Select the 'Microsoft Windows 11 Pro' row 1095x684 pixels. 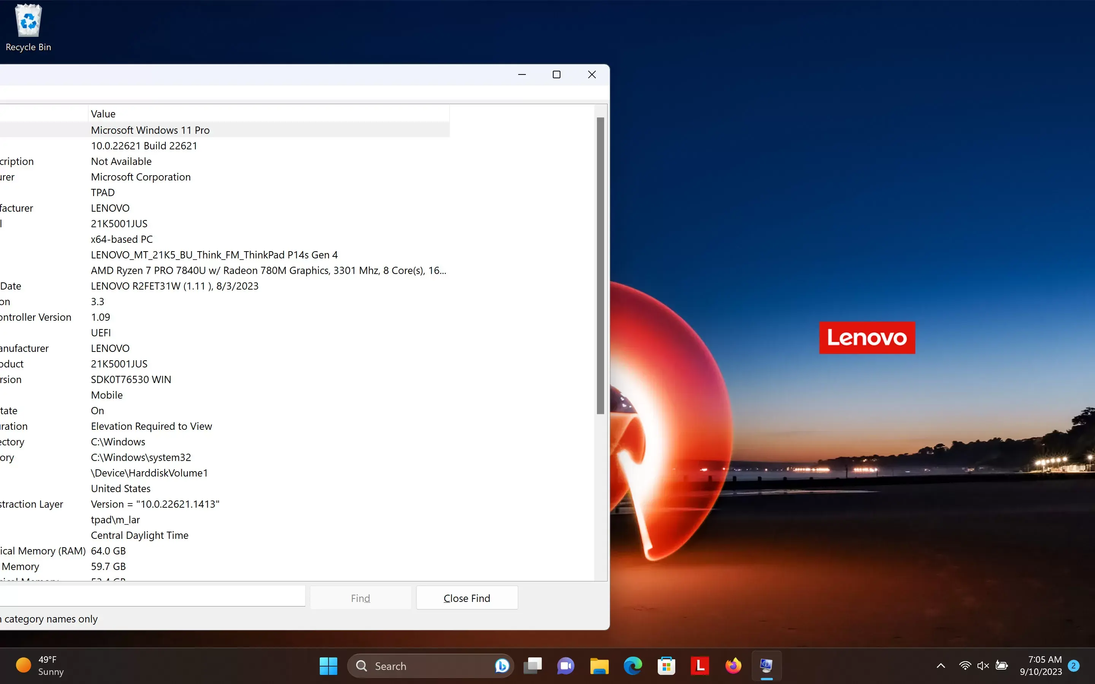pyautogui.click(x=225, y=130)
